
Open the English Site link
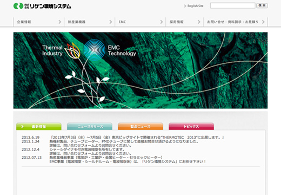pos(196,6)
